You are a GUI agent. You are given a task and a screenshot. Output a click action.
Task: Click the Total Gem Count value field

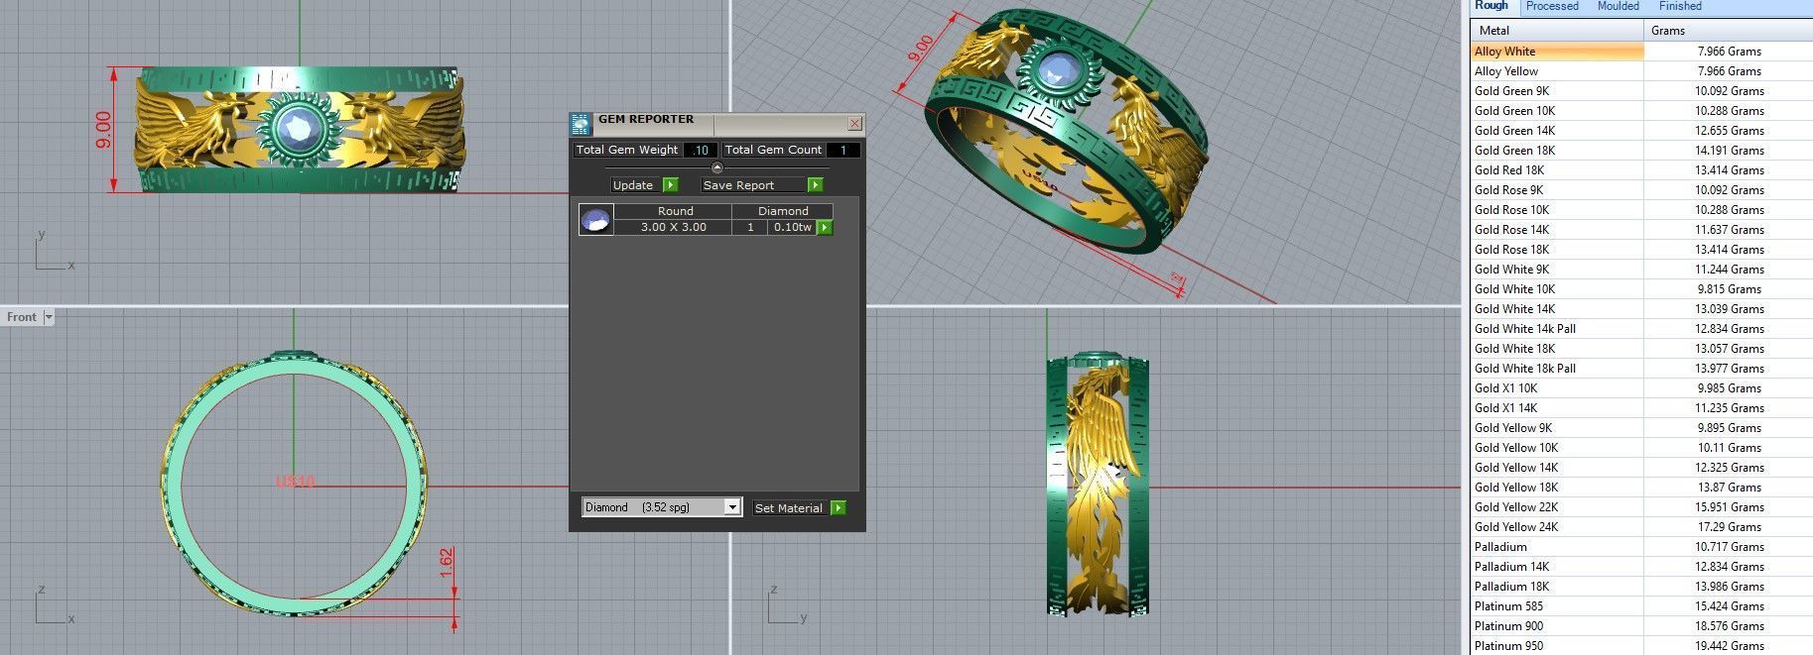(x=842, y=150)
